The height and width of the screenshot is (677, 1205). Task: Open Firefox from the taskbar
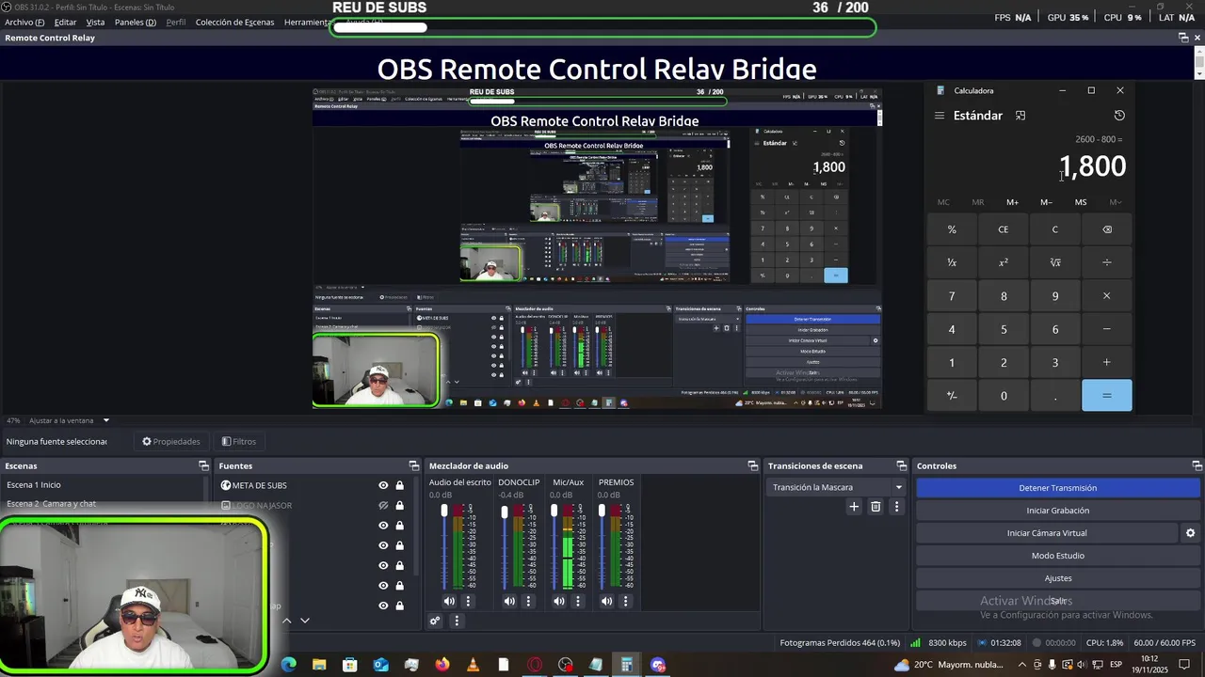(442, 665)
